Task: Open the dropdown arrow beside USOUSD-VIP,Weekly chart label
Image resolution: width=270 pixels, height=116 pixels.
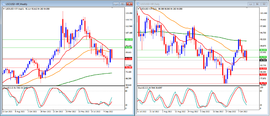Action: pyautogui.click(x=4, y=9)
